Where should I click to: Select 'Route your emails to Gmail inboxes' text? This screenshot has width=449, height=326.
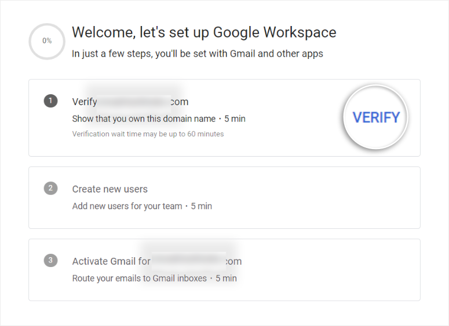click(x=140, y=278)
